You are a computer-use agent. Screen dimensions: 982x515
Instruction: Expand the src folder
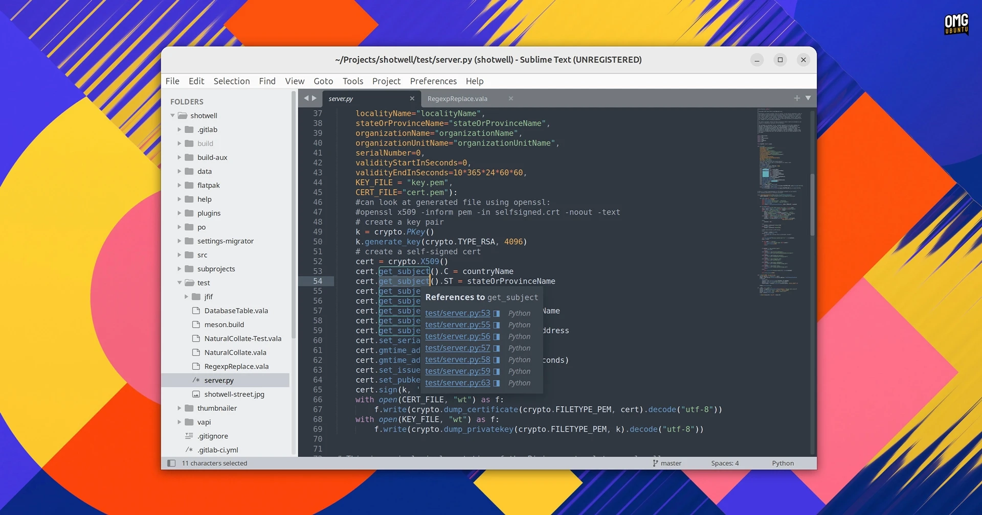[180, 255]
